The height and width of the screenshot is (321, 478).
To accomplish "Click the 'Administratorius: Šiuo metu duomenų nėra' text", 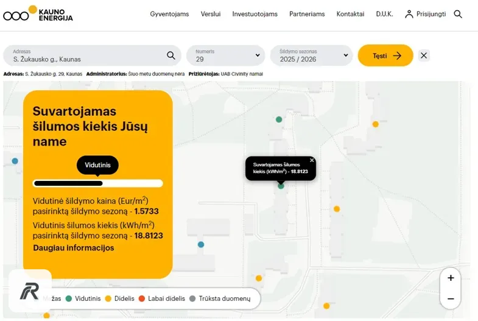I will pyautogui.click(x=135, y=74).
